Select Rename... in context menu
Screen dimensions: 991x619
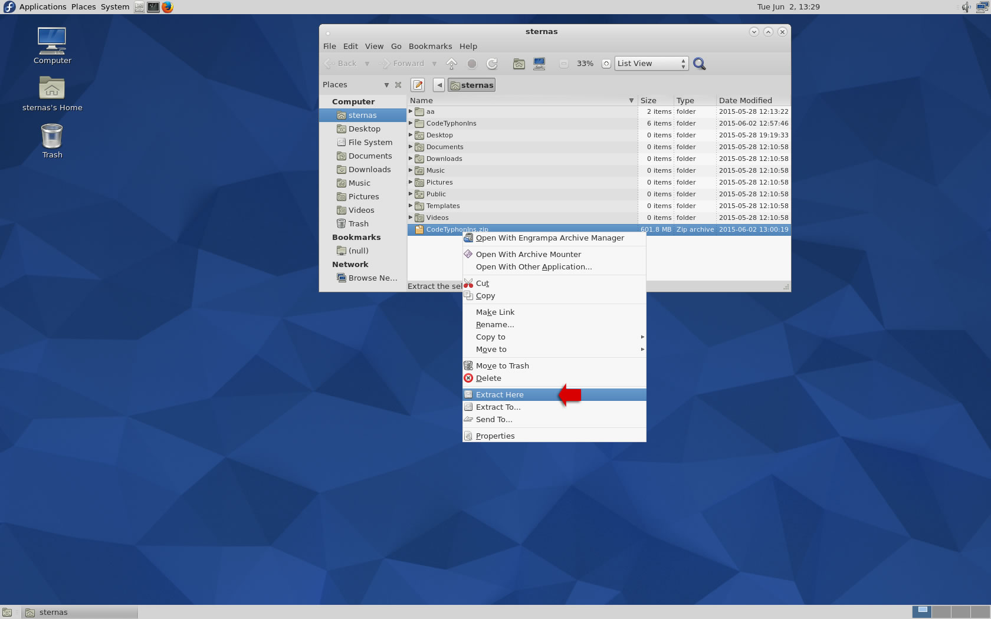coord(554,325)
